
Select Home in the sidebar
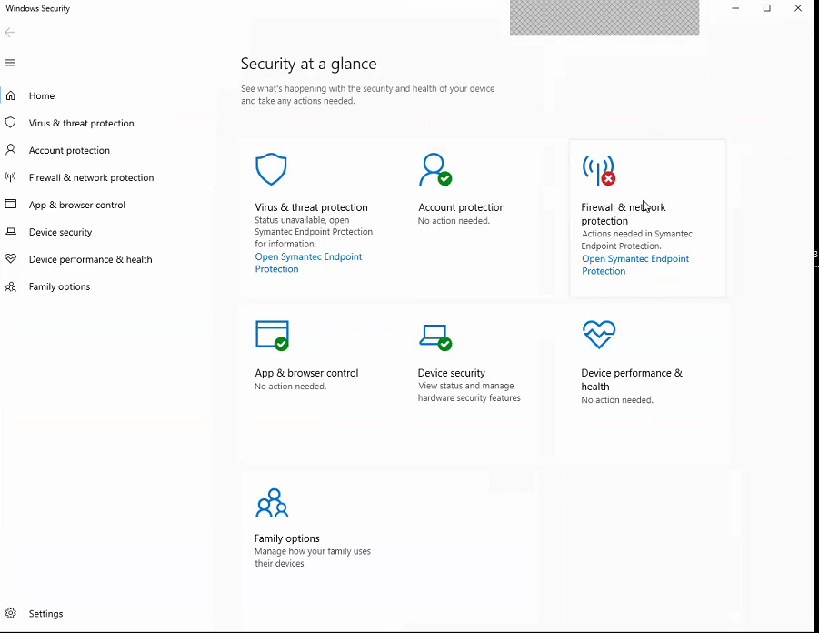click(x=42, y=95)
